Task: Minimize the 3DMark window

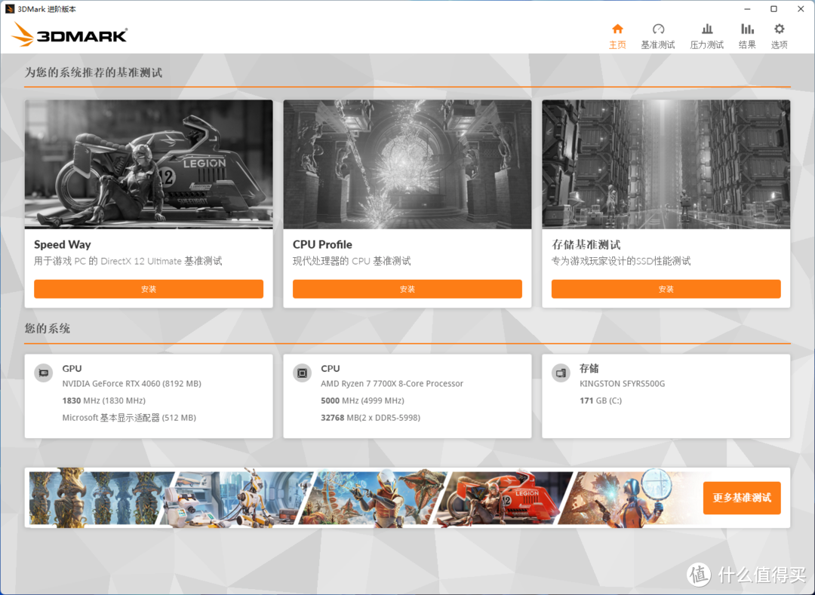Action: [x=747, y=9]
